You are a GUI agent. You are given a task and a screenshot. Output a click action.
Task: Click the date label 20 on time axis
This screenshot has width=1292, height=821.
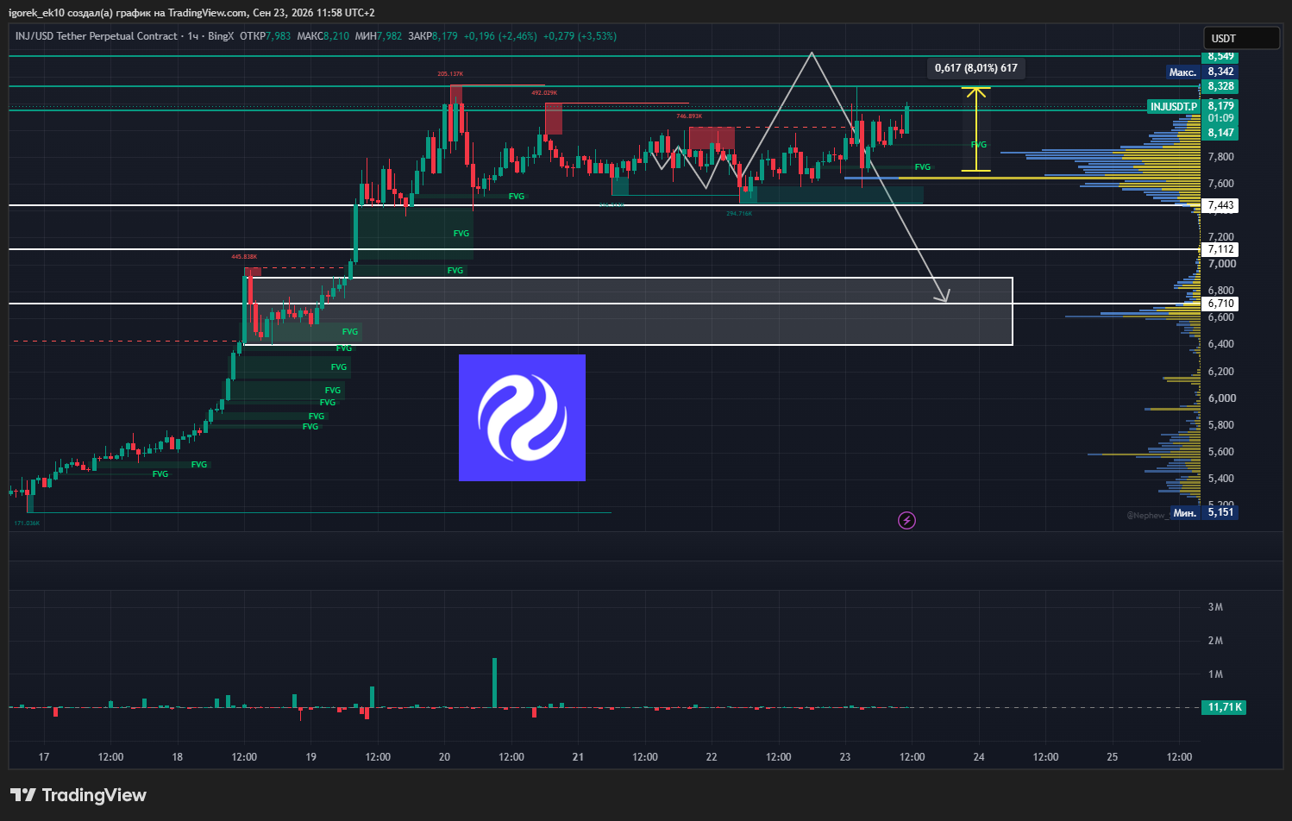pyautogui.click(x=444, y=757)
